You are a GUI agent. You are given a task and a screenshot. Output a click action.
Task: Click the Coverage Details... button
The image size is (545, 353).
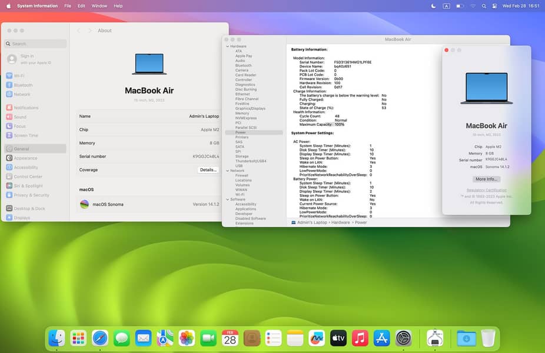tap(208, 170)
